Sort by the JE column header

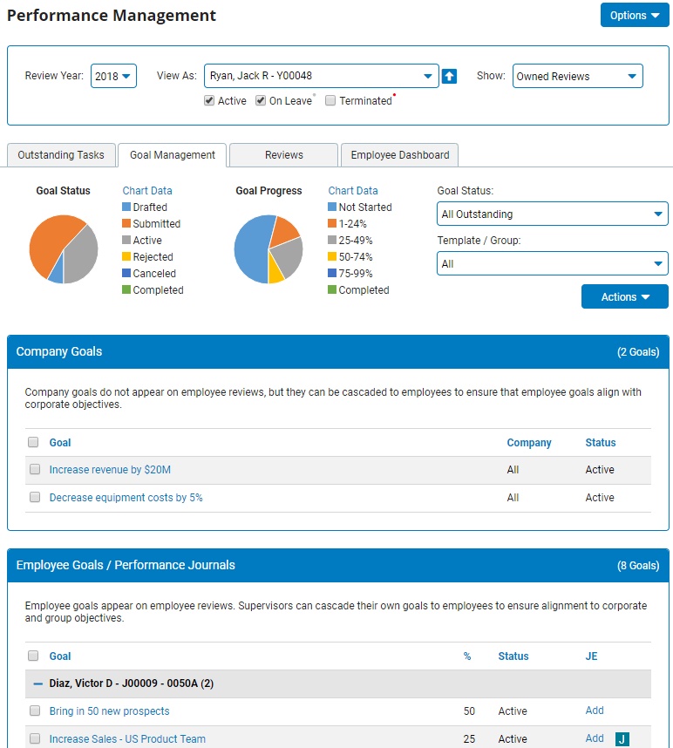click(x=591, y=656)
